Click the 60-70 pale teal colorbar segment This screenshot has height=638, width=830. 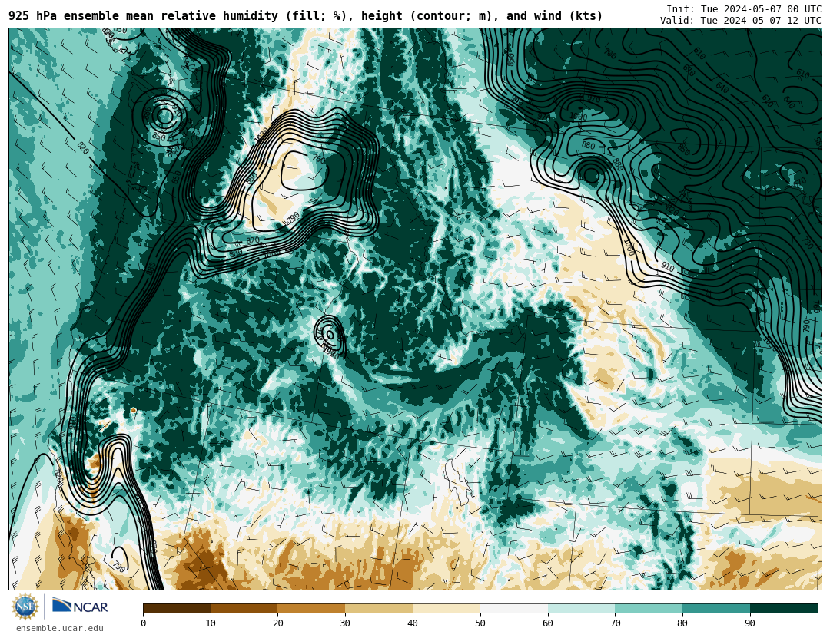[x=581, y=608]
